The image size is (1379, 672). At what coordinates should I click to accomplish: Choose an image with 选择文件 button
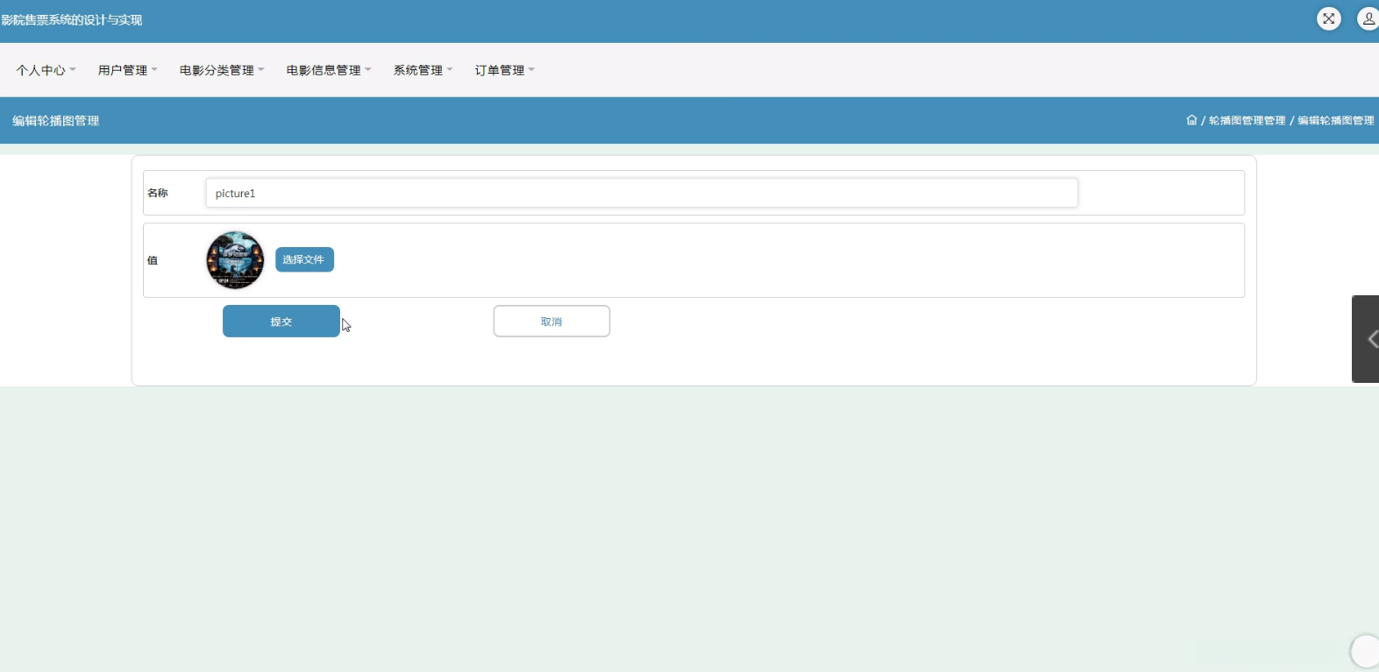coord(304,260)
